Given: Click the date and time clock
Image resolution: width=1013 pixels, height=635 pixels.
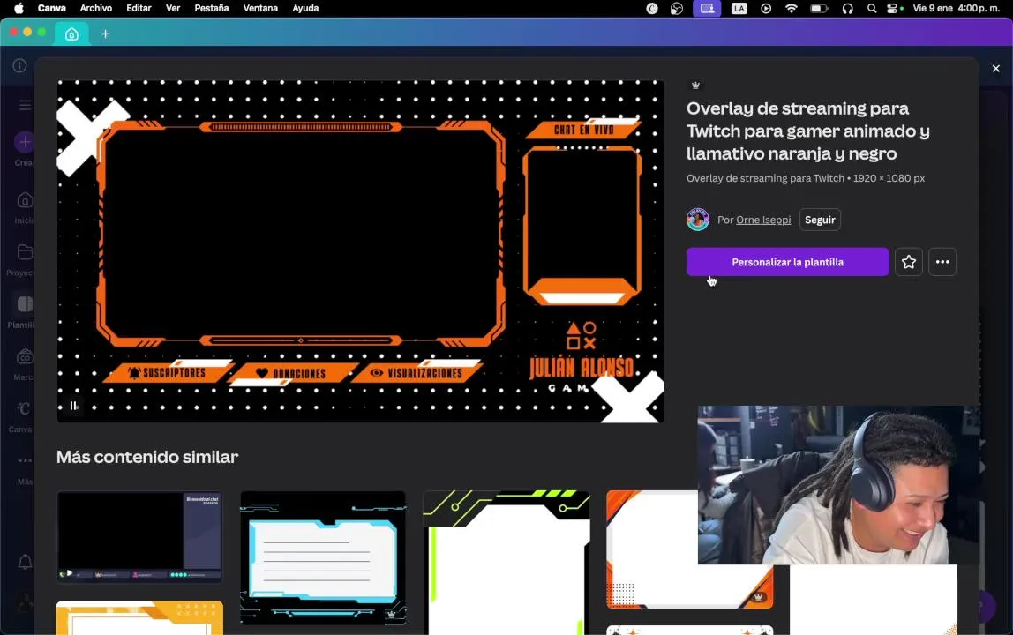Looking at the screenshot, I should click(x=957, y=9).
